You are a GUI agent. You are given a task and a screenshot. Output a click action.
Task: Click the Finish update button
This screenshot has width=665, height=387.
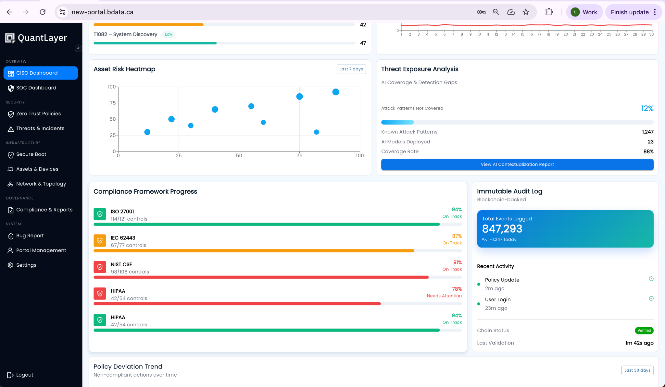[x=630, y=12]
